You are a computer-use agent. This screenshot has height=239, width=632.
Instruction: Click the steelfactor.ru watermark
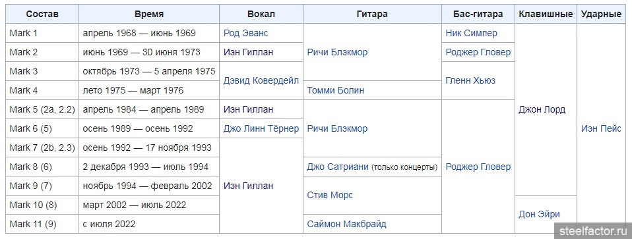[x=593, y=231]
